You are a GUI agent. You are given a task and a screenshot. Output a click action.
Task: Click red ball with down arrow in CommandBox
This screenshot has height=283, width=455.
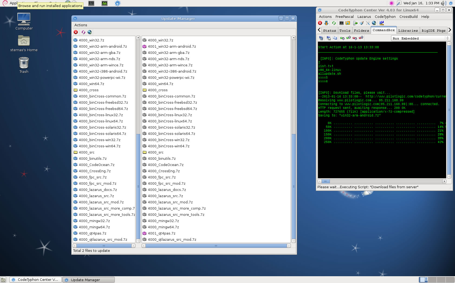[355, 38]
